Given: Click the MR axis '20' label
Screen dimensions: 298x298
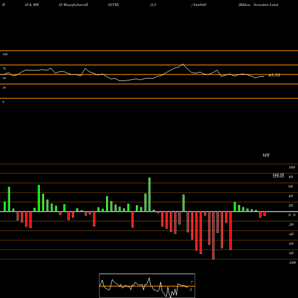Looking at the screenshot, I should [291, 206].
